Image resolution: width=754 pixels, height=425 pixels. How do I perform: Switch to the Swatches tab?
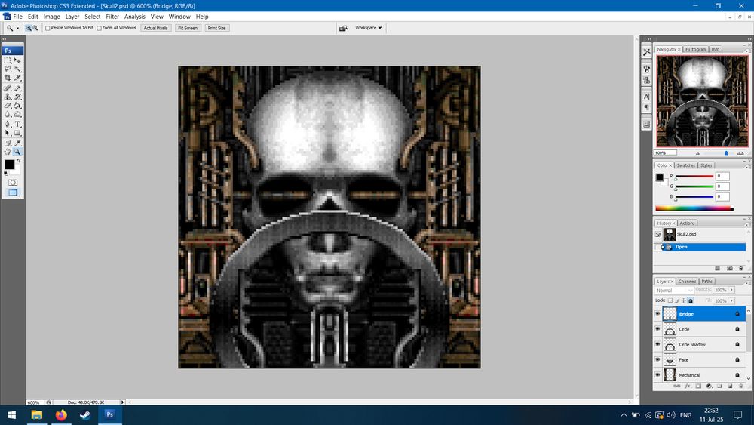(x=685, y=165)
